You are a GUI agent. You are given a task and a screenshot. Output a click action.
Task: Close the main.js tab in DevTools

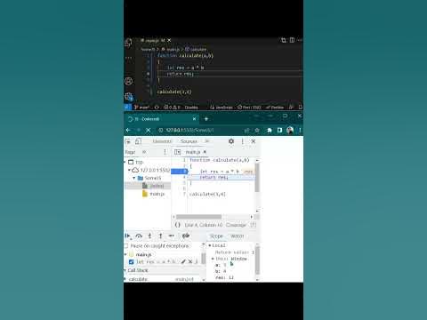[205, 152]
